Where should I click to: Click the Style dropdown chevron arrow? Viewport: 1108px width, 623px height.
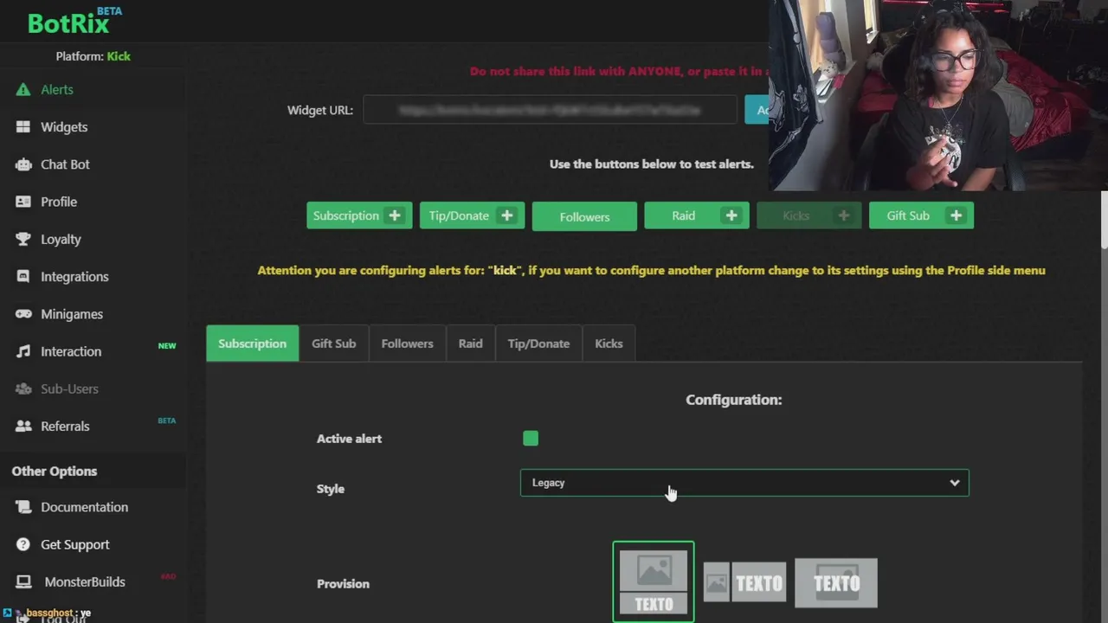[x=954, y=483]
